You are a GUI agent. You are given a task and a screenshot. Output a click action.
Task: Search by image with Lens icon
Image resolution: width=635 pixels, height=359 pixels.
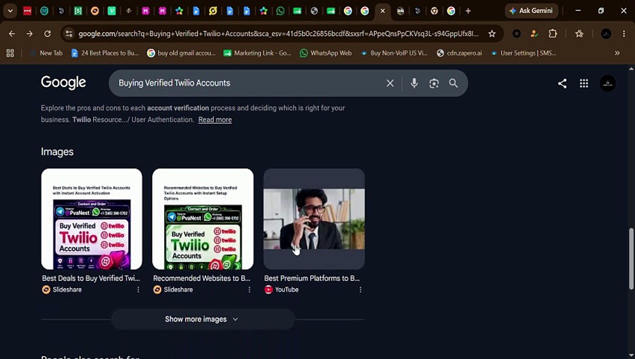[x=434, y=83]
